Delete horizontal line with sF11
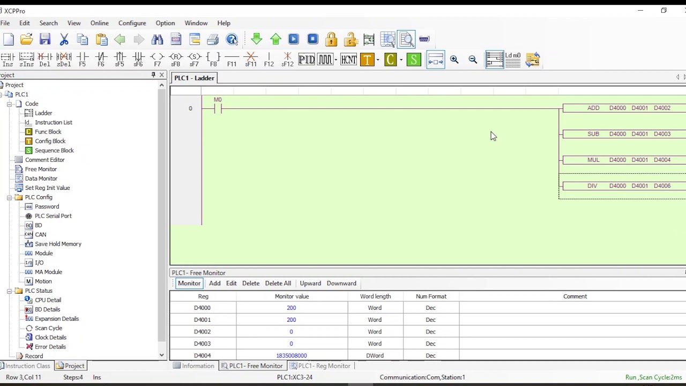This screenshot has width=686, height=386. tap(250, 60)
